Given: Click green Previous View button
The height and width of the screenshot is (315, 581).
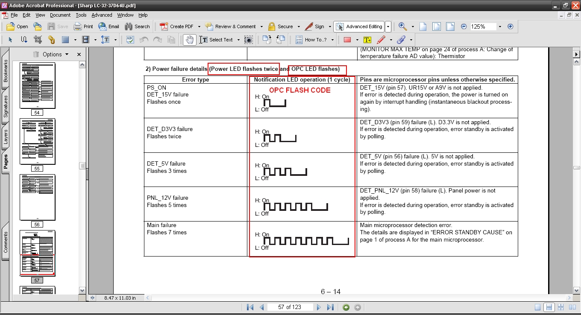Looking at the screenshot, I should tap(346, 307).
